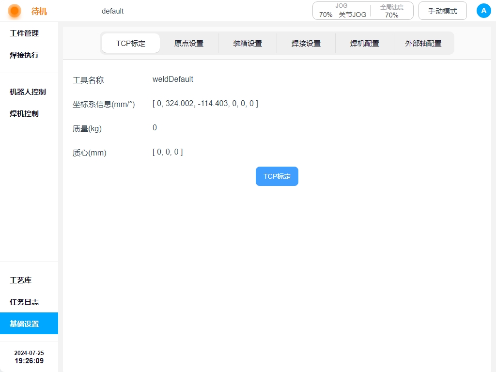496x372 pixels.
Task: Click the orange status indicator icon
Action: pos(15,11)
